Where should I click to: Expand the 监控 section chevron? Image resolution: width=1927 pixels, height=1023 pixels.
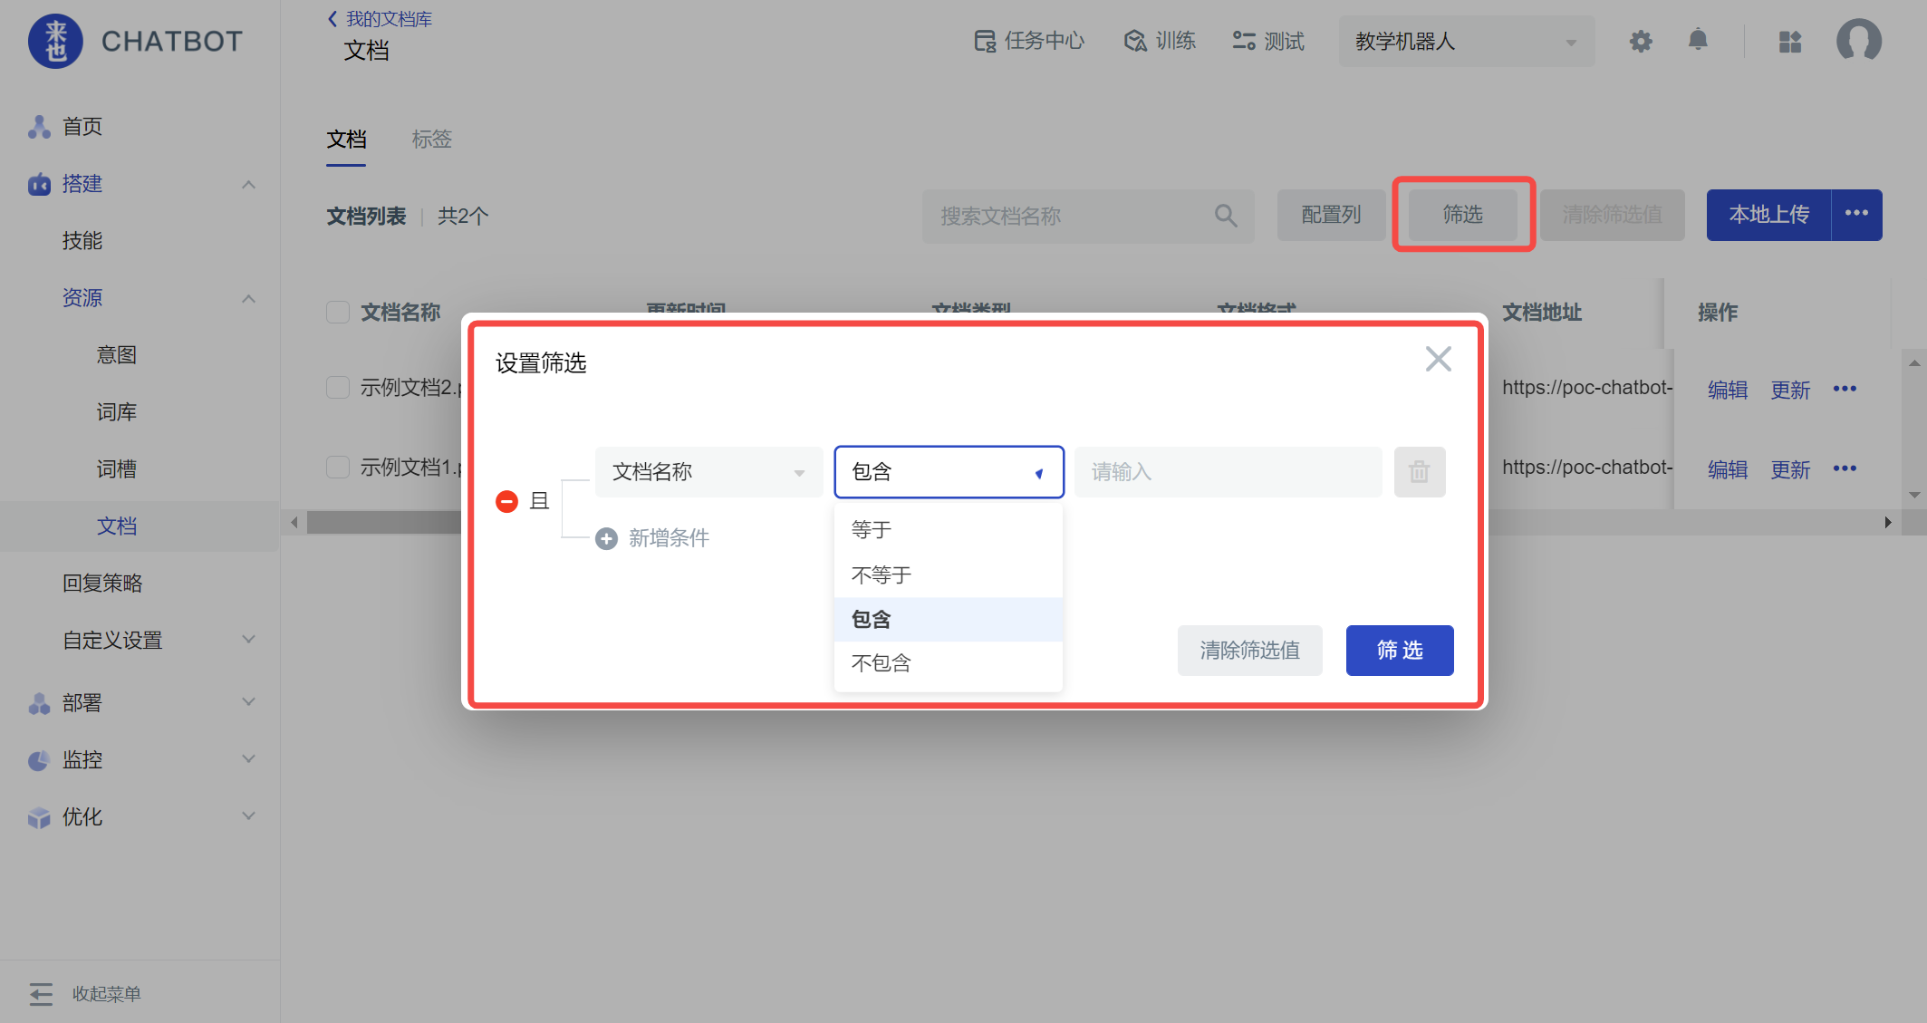click(x=248, y=759)
